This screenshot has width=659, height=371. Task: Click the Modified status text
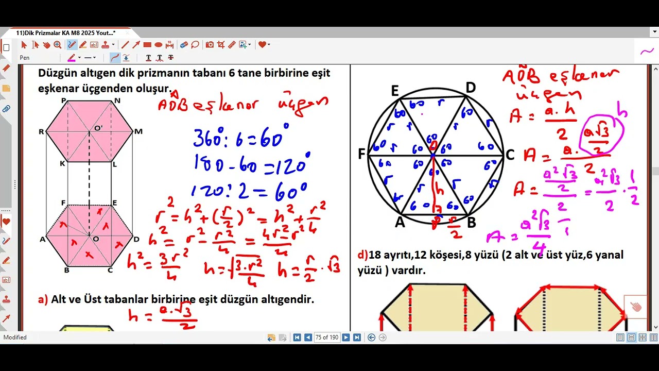click(x=15, y=338)
